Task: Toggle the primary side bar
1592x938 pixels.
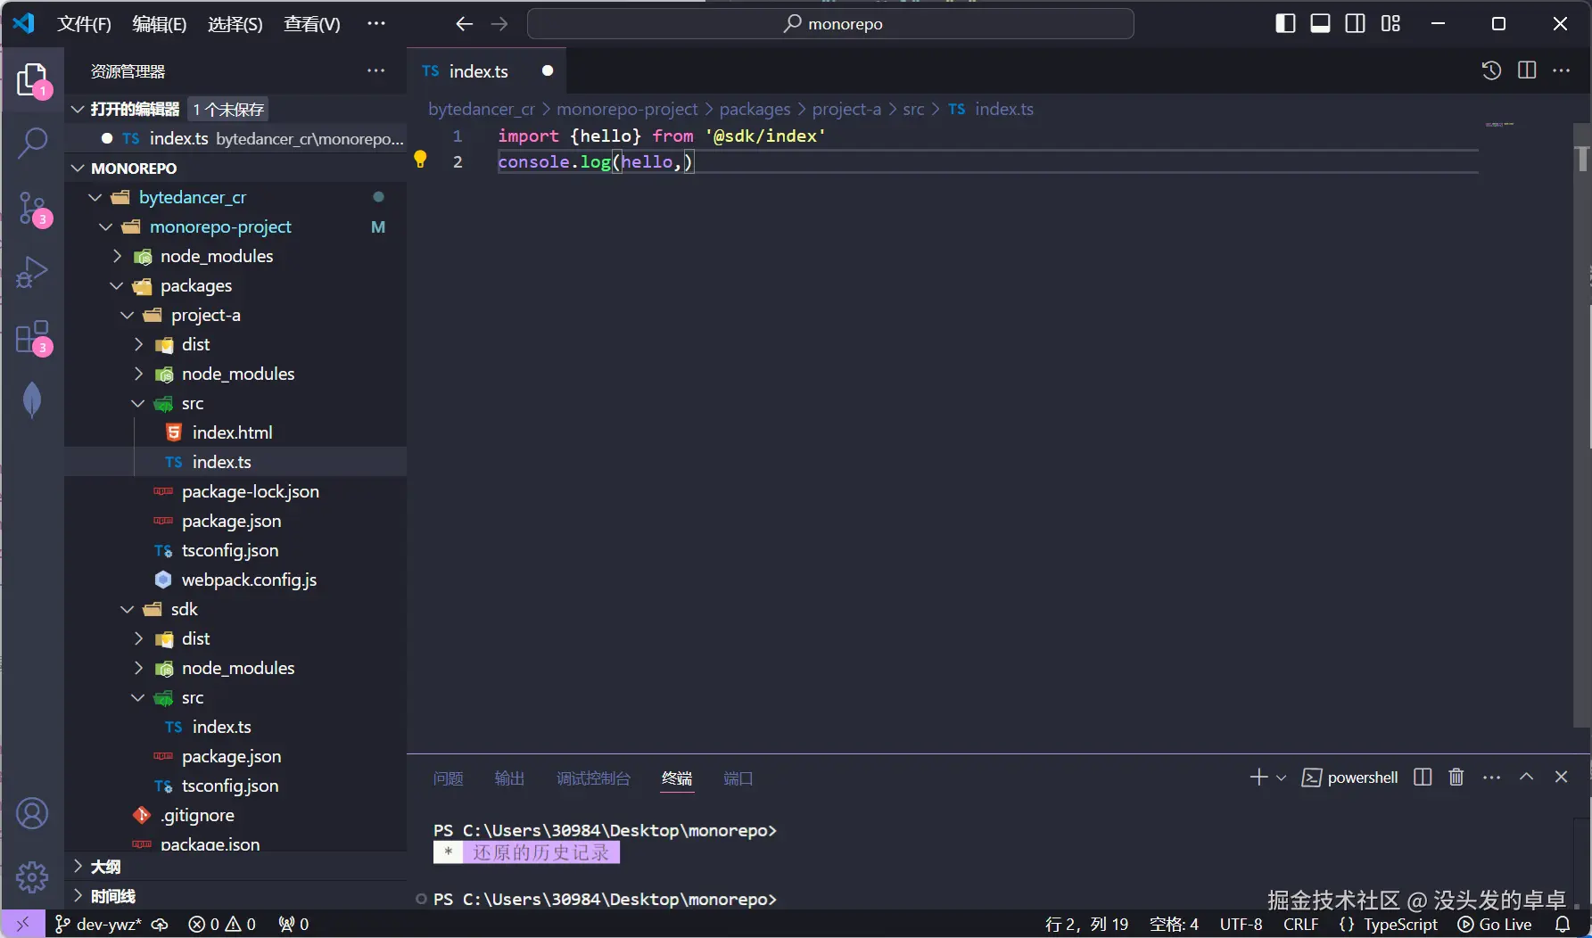Action: pos(1286,24)
